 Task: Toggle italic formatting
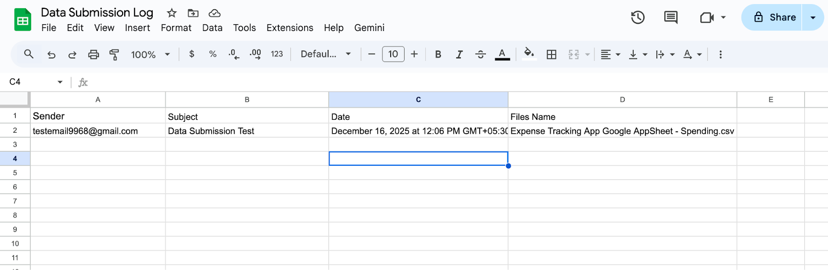pyautogui.click(x=459, y=54)
